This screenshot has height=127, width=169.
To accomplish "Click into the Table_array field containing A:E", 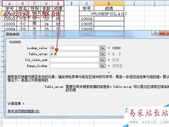I will point(74,54).
